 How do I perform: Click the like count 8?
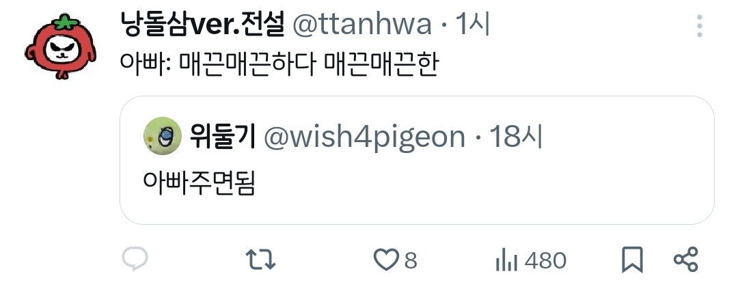411,260
